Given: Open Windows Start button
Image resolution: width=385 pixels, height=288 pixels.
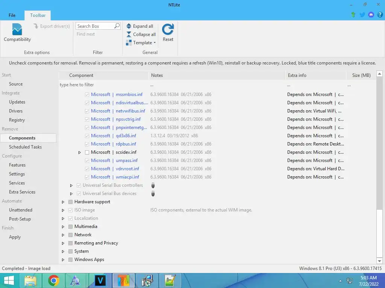Looking at the screenshot, I should (9, 280).
